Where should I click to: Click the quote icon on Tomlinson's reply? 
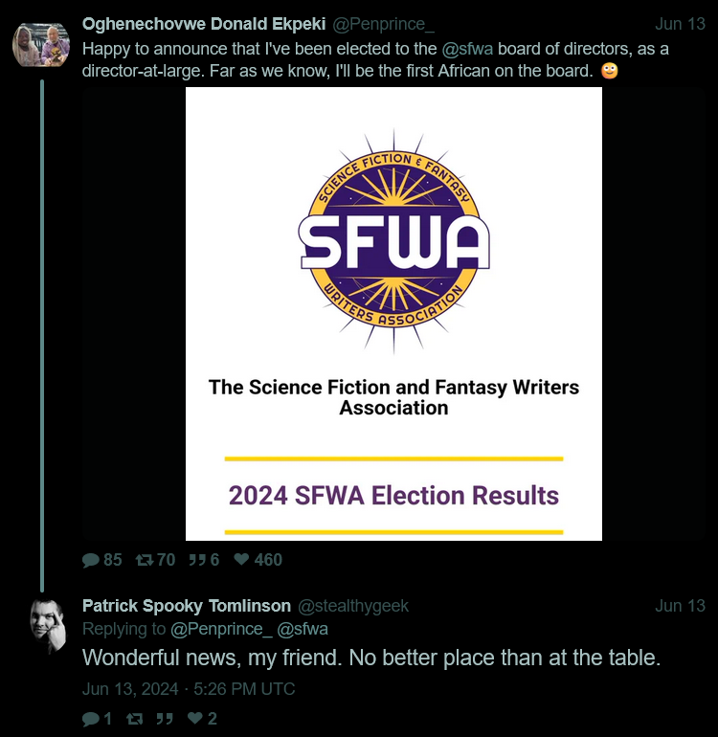pyautogui.click(x=165, y=719)
